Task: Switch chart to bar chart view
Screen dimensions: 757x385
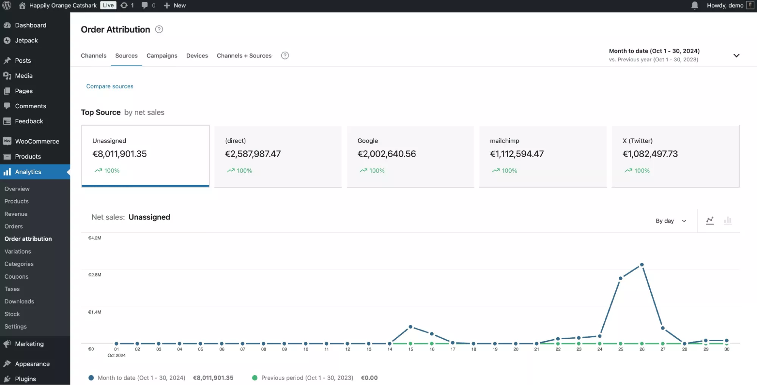Action: pyautogui.click(x=727, y=221)
